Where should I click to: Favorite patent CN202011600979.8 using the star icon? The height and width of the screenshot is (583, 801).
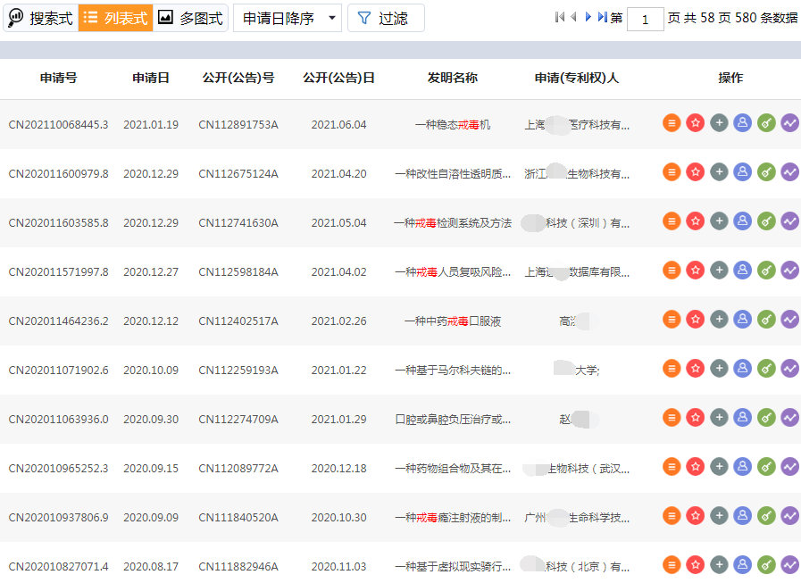pyautogui.click(x=696, y=171)
